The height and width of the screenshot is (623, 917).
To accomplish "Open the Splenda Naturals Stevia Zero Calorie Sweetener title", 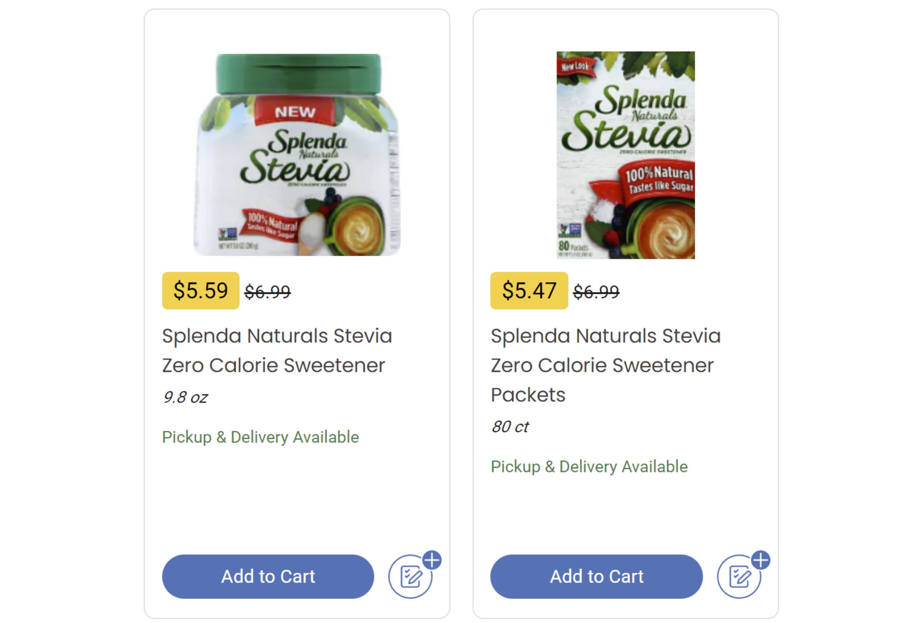I will tap(277, 350).
